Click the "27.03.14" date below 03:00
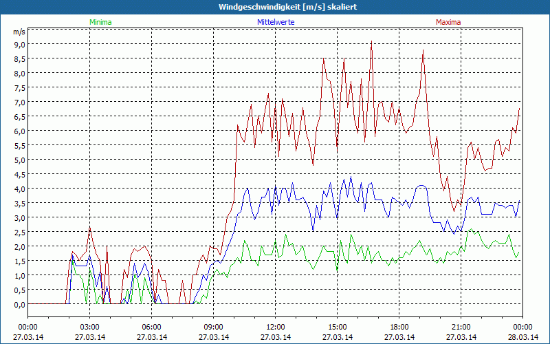This screenshot has height=344, width=550. 90,337
